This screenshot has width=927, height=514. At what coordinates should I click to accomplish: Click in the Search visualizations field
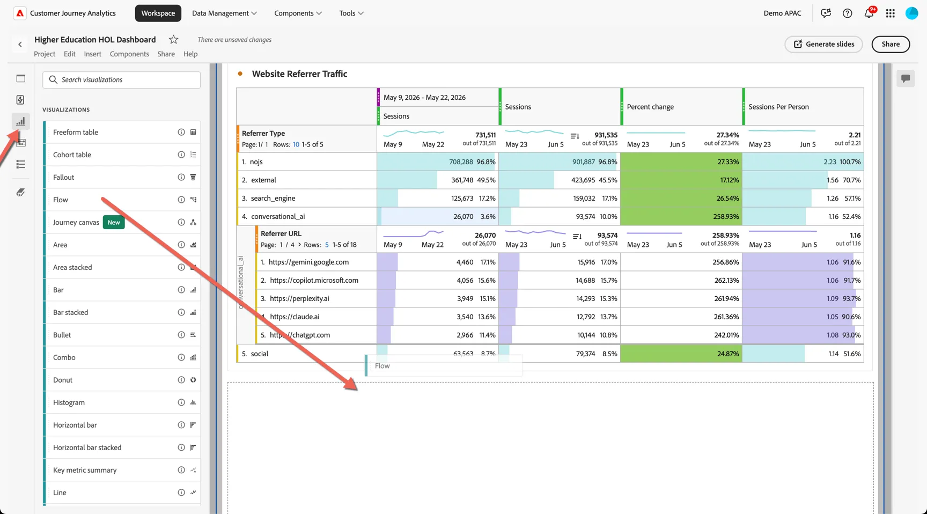(x=122, y=79)
